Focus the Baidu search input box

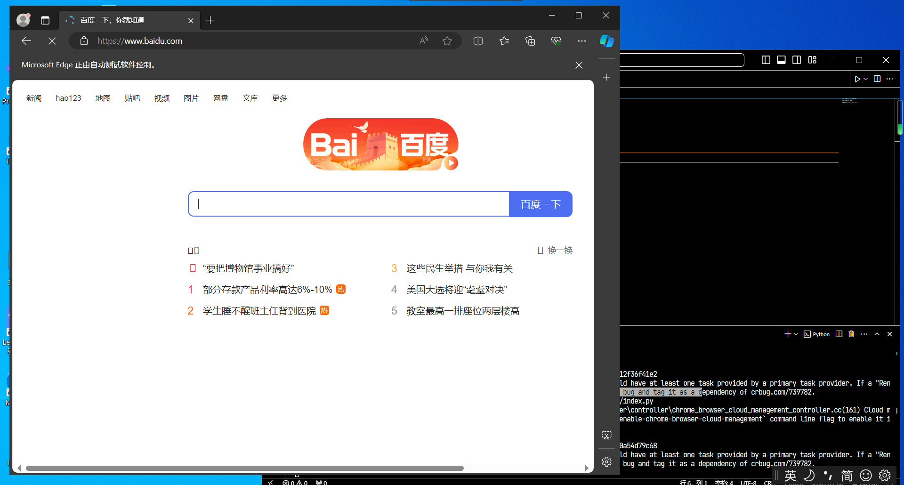coord(348,204)
